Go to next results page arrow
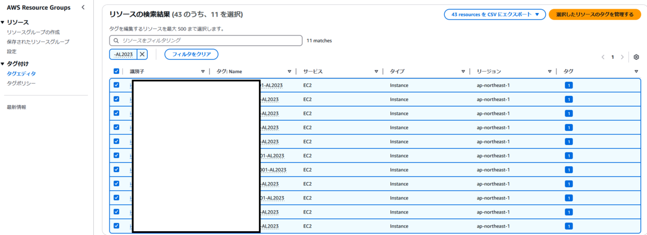Image resolution: width=647 pixels, height=235 pixels. 622,57
